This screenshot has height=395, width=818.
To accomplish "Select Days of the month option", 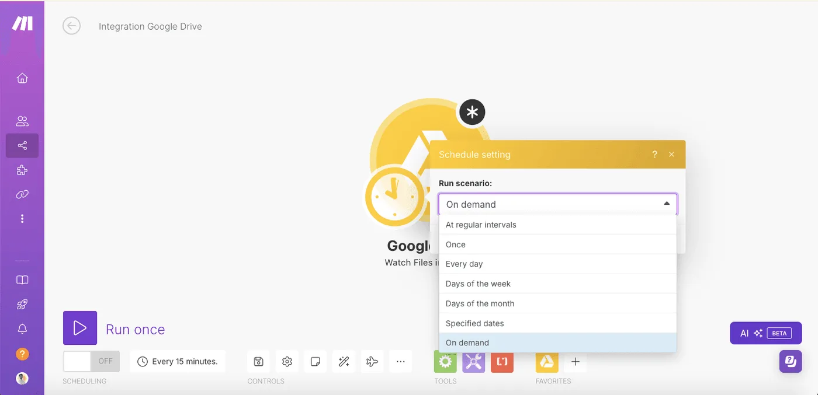I will pyautogui.click(x=557, y=303).
